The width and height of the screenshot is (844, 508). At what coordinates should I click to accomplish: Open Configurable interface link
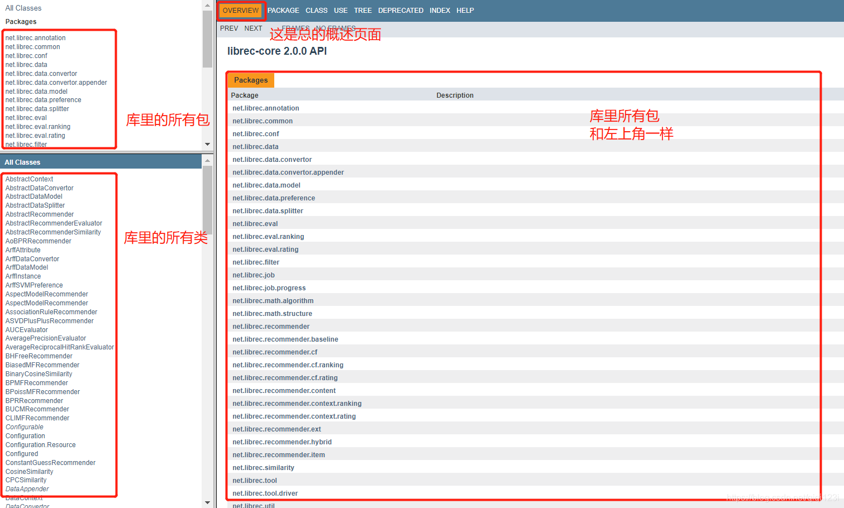tap(25, 427)
